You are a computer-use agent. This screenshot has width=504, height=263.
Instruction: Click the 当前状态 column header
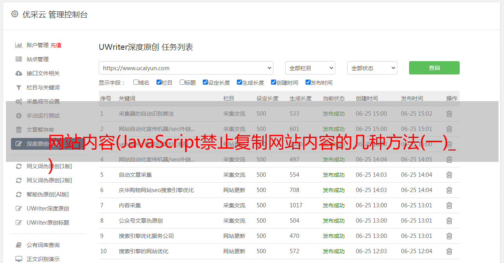pos(334,98)
